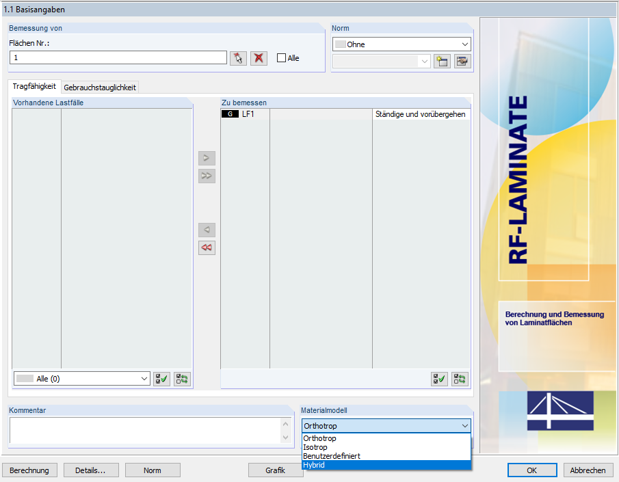Image resolution: width=619 pixels, height=482 pixels.
Task: Remove all load cases with red double arrow
Action: [x=207, y=247]
